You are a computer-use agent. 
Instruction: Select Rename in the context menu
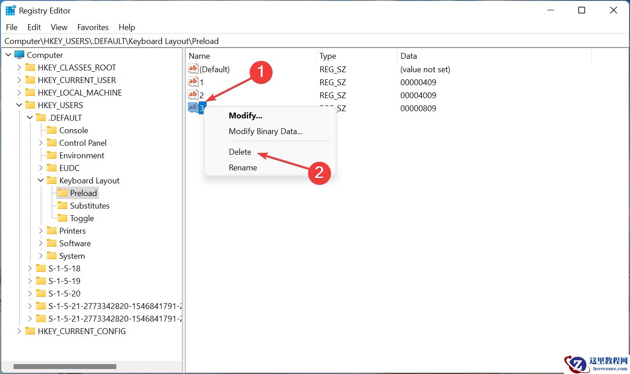tap(243, 168)
